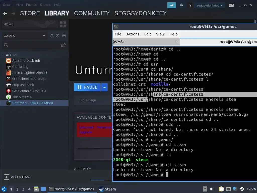This screenshot has height=193, width=257.
Task: Click the removable media eject tray icon
Action: 205,189
